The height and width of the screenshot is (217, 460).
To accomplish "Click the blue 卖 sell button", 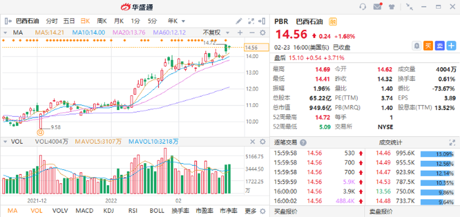I will (x=440, y=46).
